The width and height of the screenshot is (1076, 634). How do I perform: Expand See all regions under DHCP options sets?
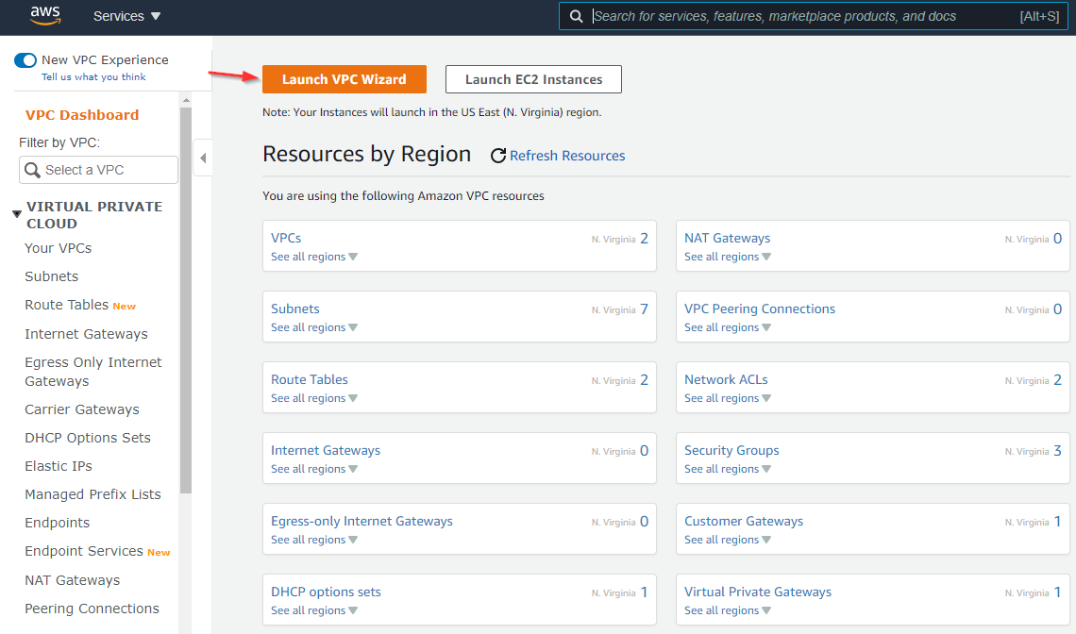(x=314, y=610)
